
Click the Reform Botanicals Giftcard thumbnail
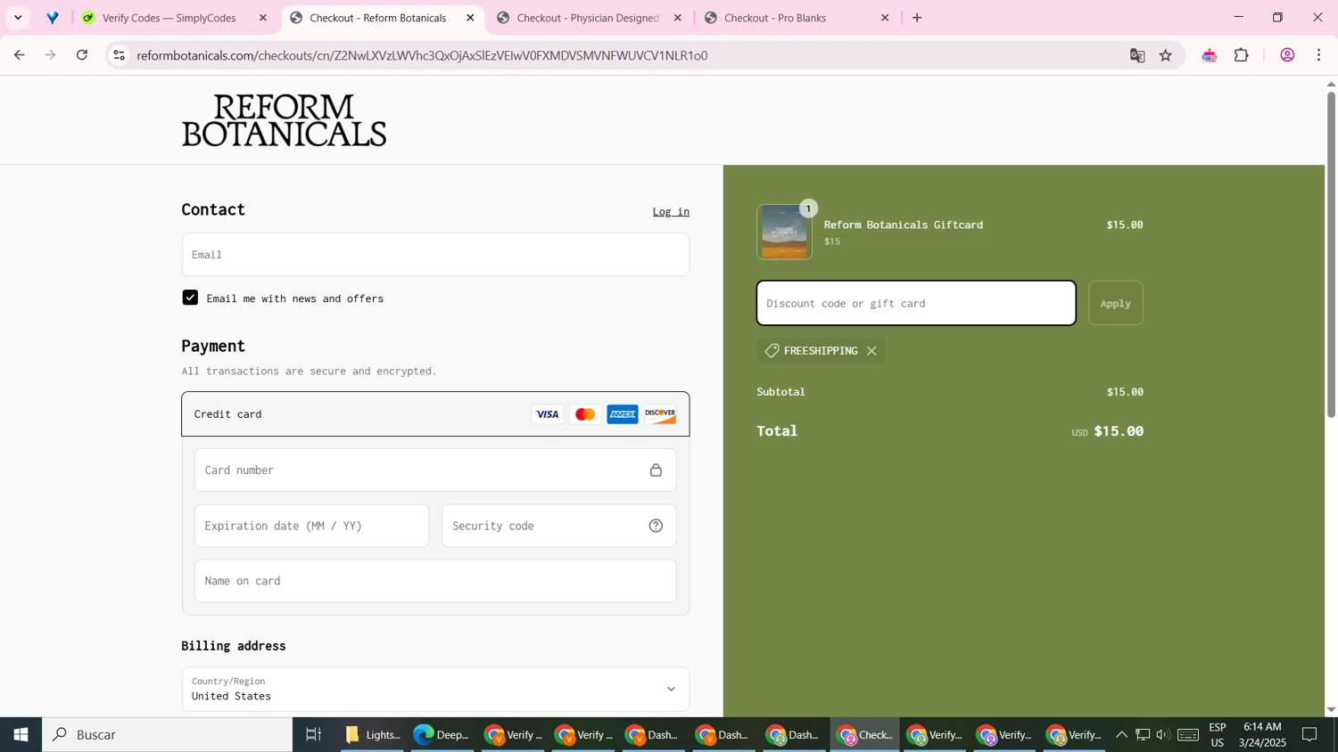pyautogui.click(x=784, y=232)
